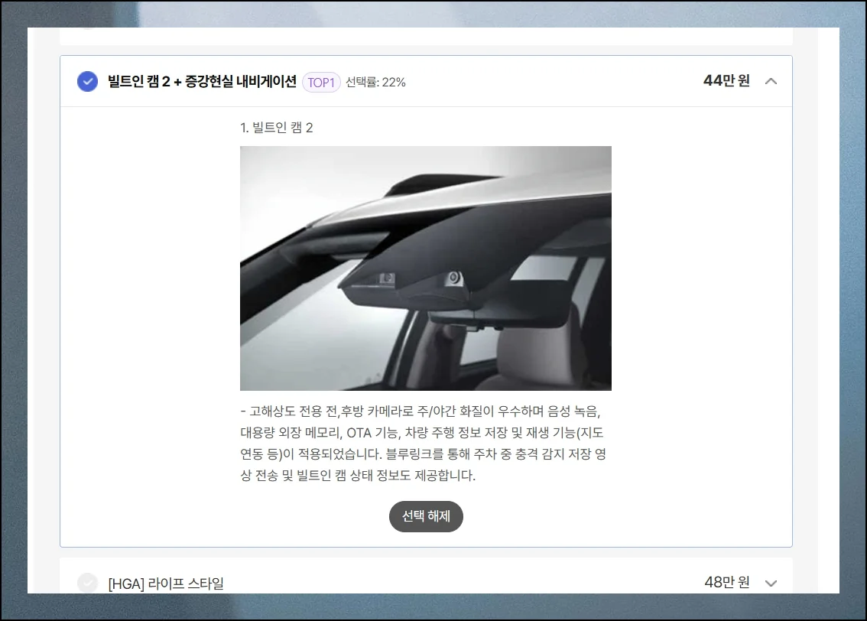Click the 선택률: 22% text
This screenshot has width=867, height=621.
(375, 82)
